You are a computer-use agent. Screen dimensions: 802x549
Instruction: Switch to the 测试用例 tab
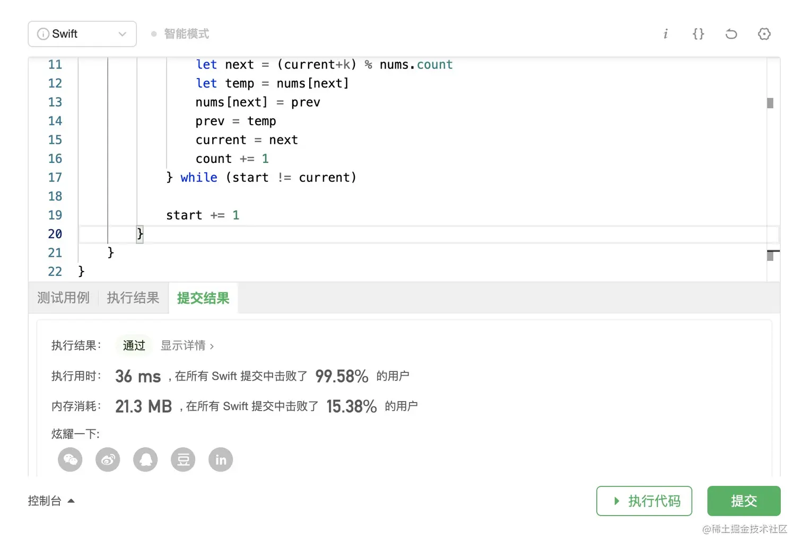pyautogui.click(x=63, y=298)
